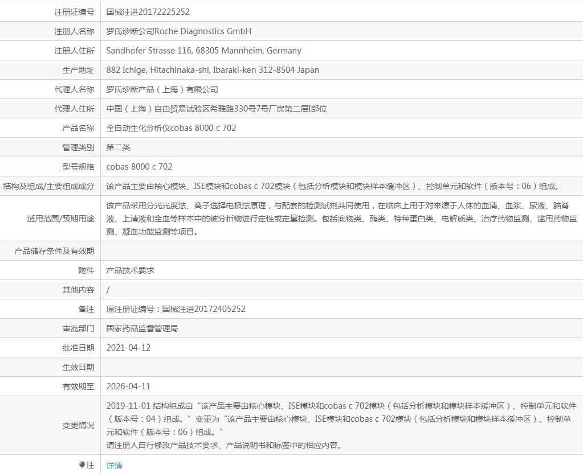Click the 适用范围/预期用途 label

[60, 219]
